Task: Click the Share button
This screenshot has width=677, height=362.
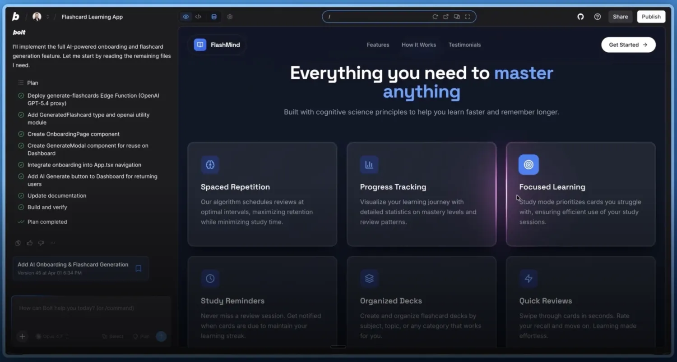Action: click(620, 17)
